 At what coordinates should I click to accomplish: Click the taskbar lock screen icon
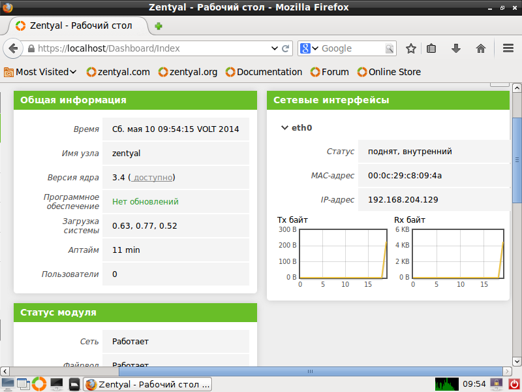(496, 384)
